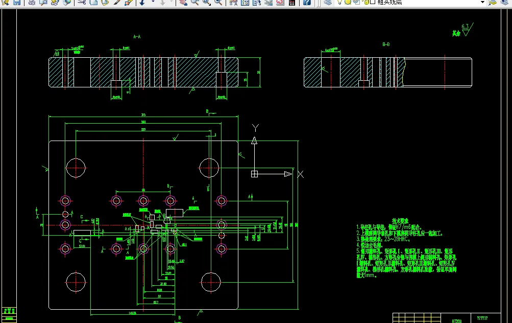Toggle freeze in current viewport icon

tap(357, 2)
